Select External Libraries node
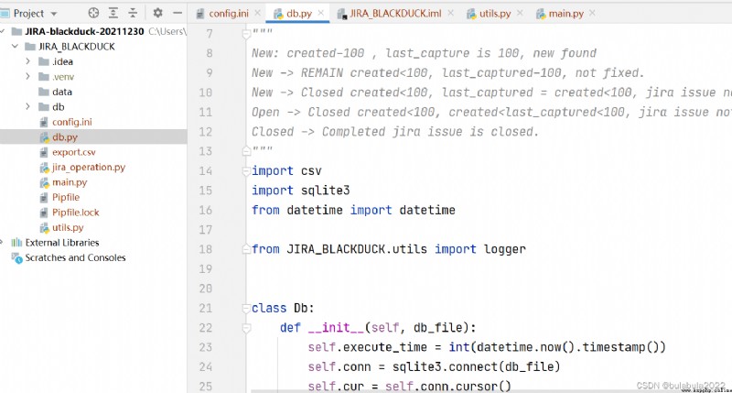732x393 pixels. tap(62, 243)
